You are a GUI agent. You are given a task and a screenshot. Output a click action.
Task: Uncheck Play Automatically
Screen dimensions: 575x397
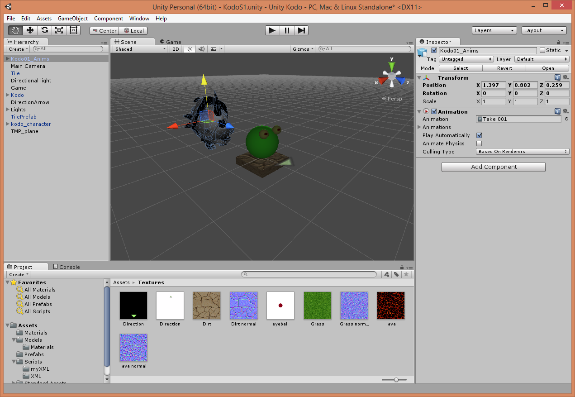point(479,135)
